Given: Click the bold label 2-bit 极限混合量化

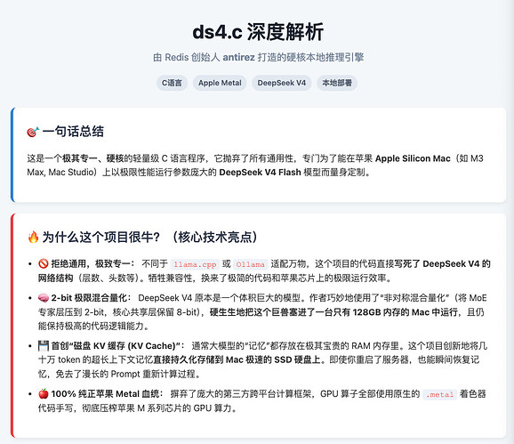Looking at the screenshot, I should (91, 298).
